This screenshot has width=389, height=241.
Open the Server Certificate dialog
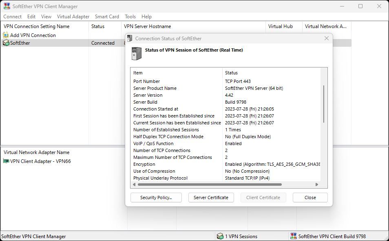[211, 198]
